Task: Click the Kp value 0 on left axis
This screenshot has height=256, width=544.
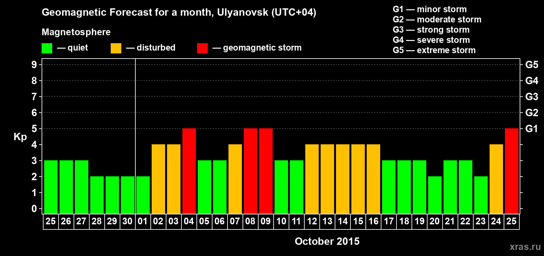Action: point(34,209)
